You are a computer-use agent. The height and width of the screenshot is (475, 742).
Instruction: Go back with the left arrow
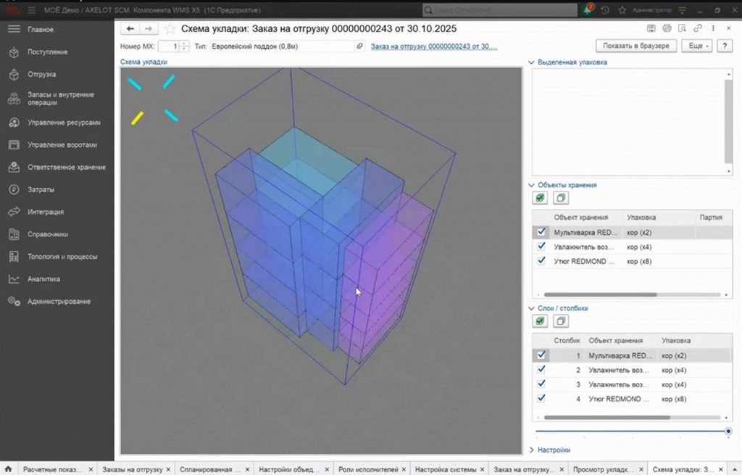click(130, 29)
